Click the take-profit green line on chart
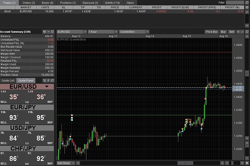The height and width of the screenshot is (166, 250). coord(144,115)
